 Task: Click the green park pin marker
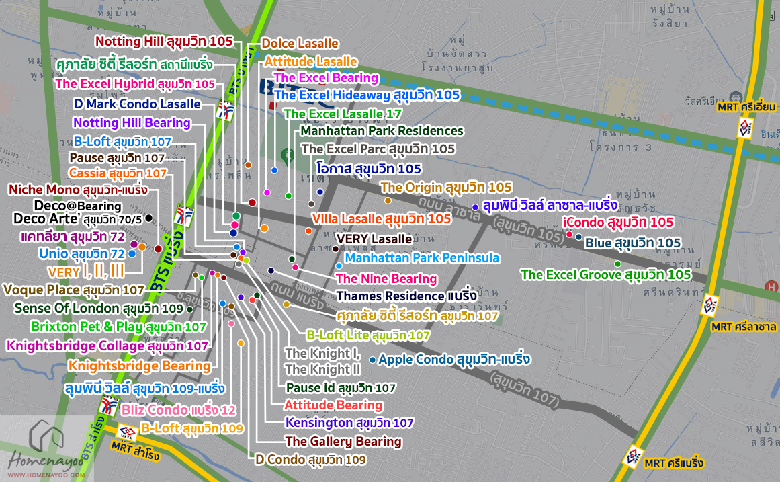(287, 156)
